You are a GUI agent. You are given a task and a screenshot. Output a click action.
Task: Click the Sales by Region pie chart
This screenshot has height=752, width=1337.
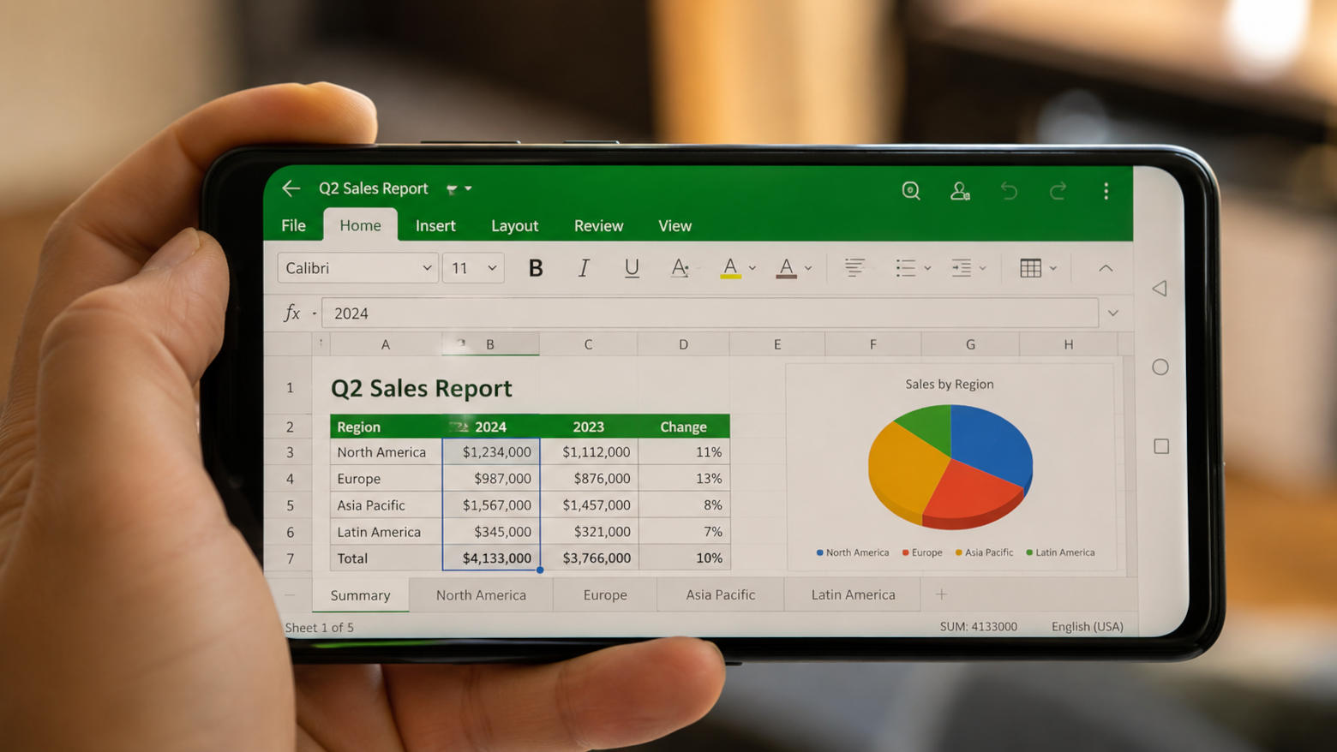pos(950,467)
